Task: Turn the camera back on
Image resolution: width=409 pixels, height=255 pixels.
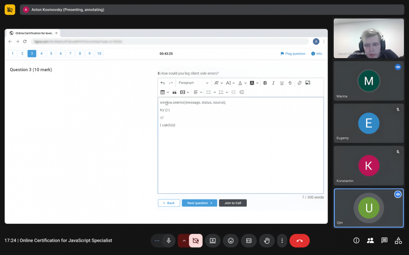Action: pos(196,241)
